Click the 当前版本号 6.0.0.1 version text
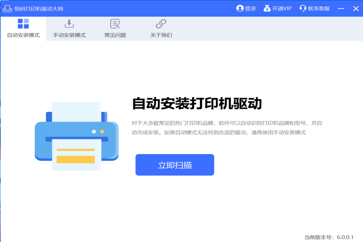 [329, 237]
